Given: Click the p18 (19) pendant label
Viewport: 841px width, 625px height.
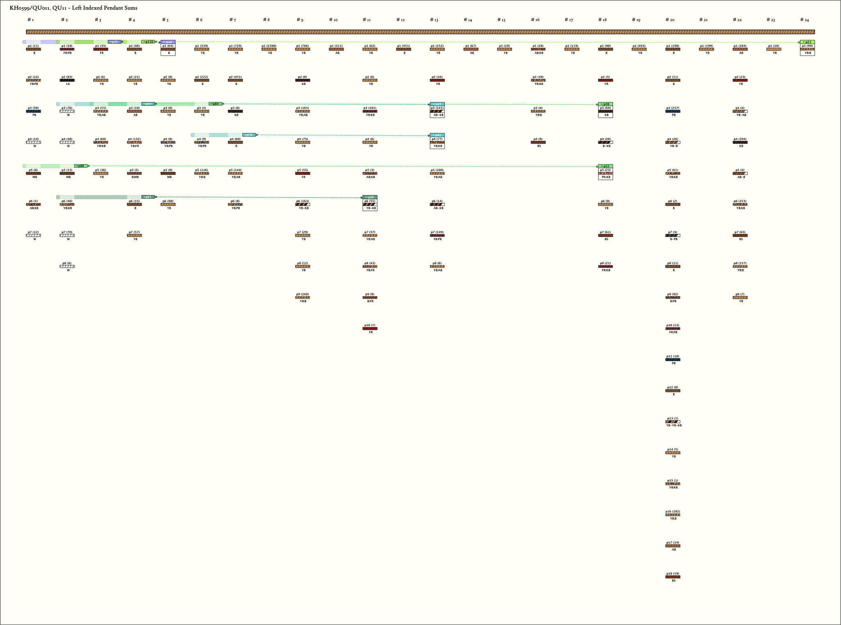Looking at the screenshot, I should (673, 574).
